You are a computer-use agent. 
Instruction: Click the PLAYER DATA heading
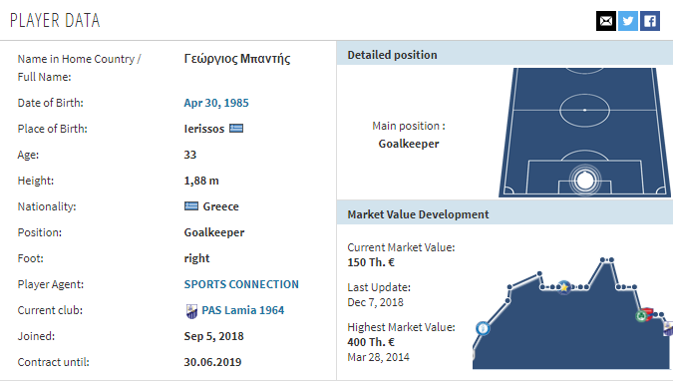point(55,21)
